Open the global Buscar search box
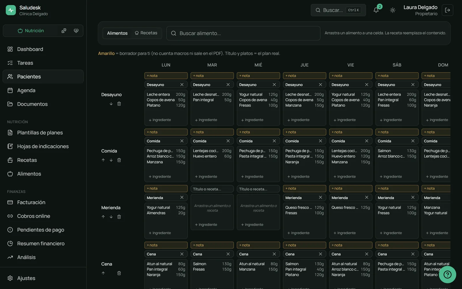 (x=338, y=10)
